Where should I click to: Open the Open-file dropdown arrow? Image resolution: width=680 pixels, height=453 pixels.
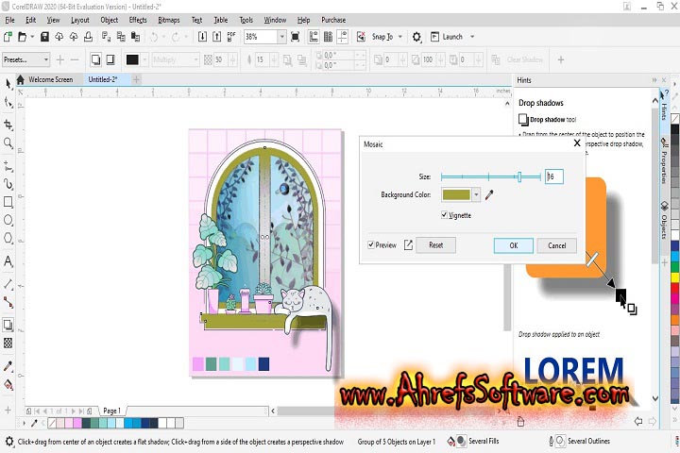click(x=32, y=37)
